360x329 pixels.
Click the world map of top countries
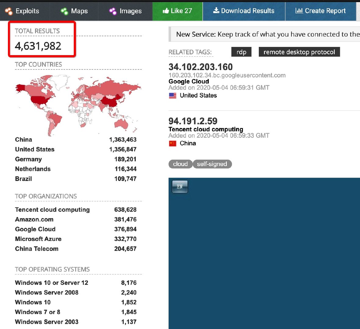(78, 104)
